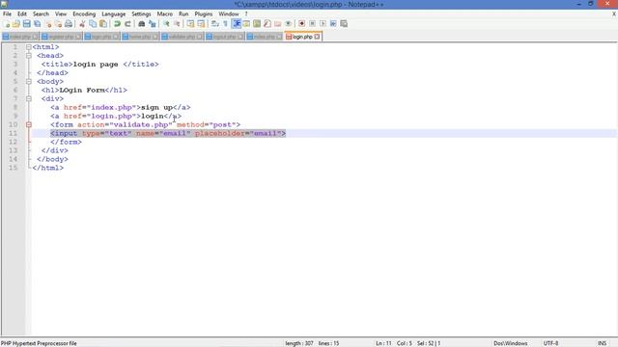
Task: Click the Copy icon in toolbar
Action: (x=93, y=24)
